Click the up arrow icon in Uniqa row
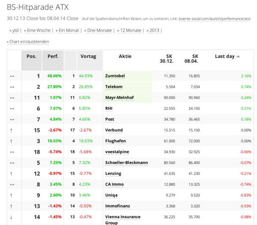Image resolution: width=257 pixels, height=225 pixels. pyautogui.click(x=12, y=195)
